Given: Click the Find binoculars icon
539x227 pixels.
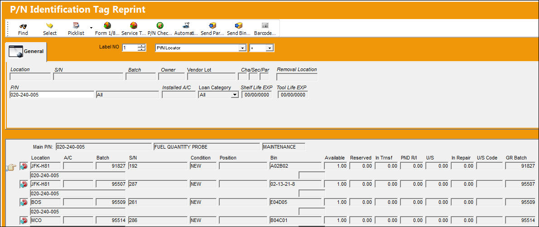Looking at the screenshot, I should pyautogui.click(x=23, y=26).
